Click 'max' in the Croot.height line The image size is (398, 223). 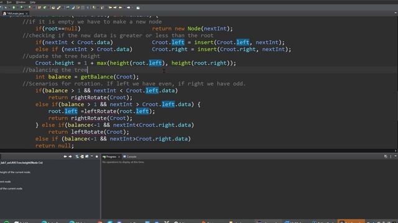pyautogui.click(x=101, y=63)
